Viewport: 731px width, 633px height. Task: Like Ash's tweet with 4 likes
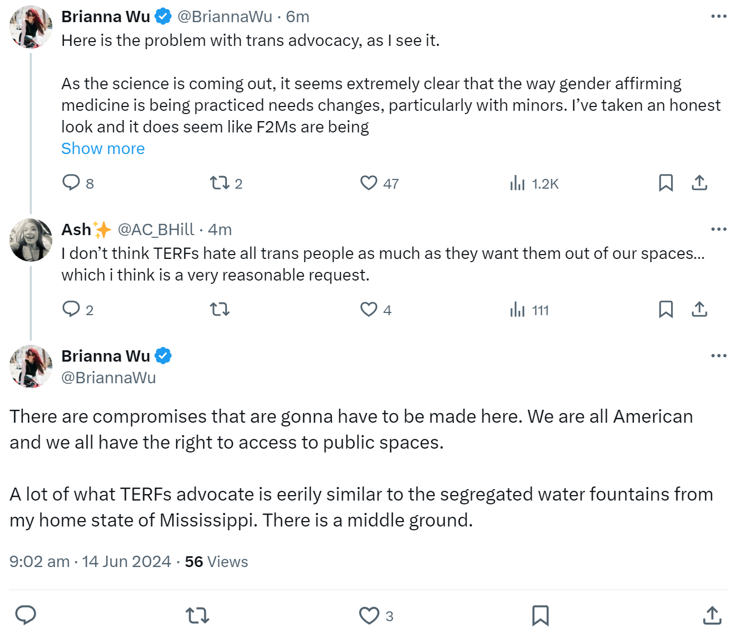368,309
